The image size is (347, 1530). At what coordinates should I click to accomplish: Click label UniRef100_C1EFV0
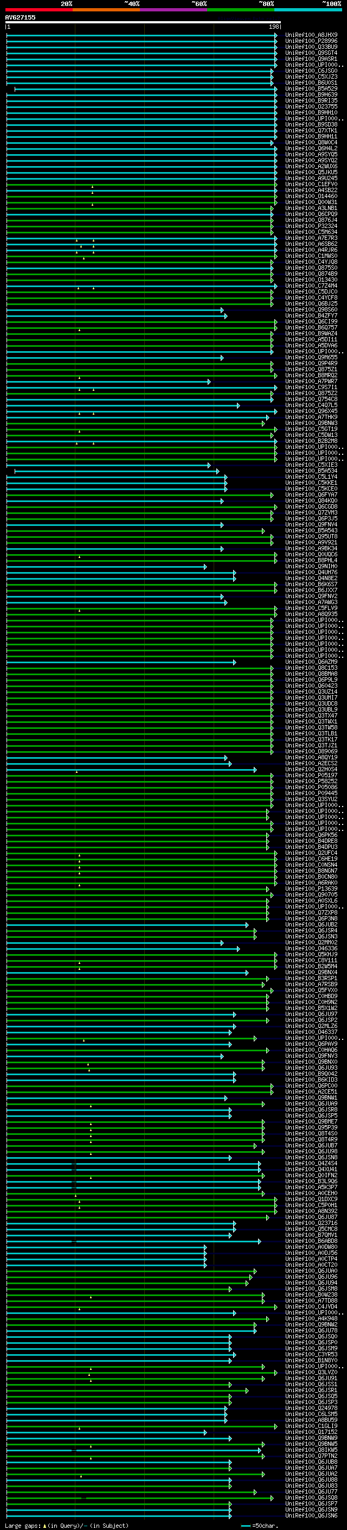[311, 184]
